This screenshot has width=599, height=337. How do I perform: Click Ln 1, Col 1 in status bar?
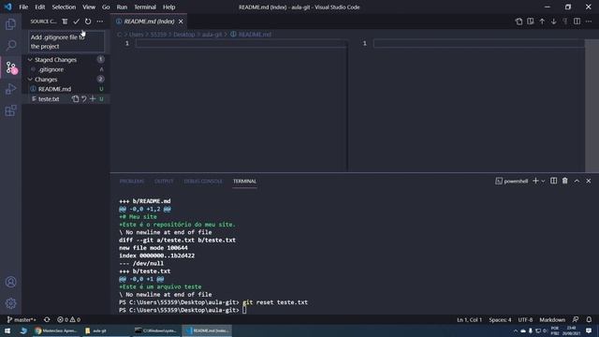tap(470, 320)
